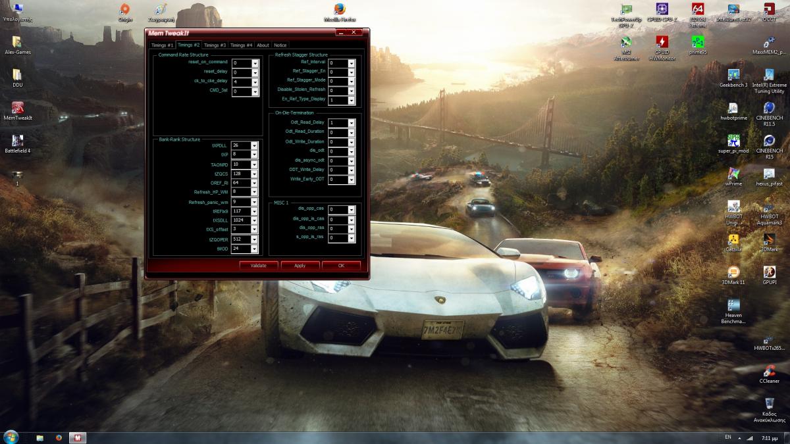Open the En_Ref_Type_Display dropdown arrow

coord(352,101)
